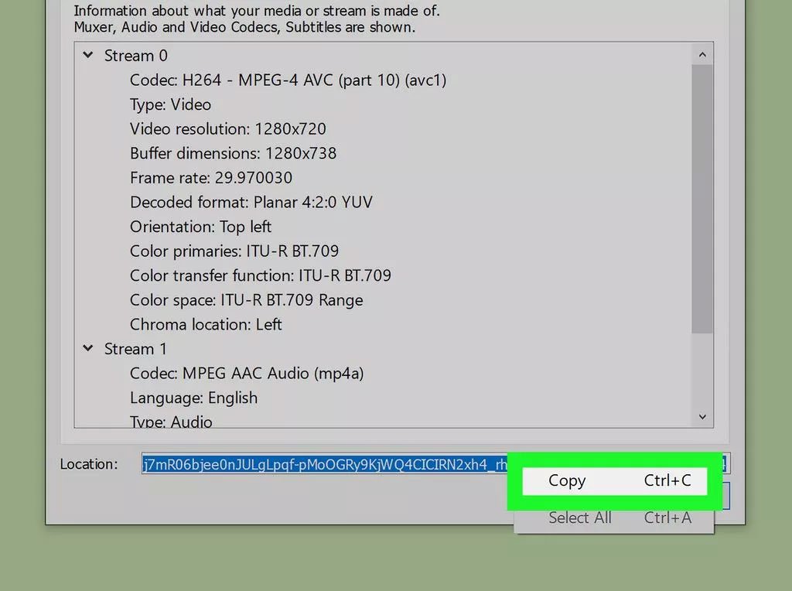792x591 pixels.
Task: Select the Type: Video row
Action: coord(170,104)
